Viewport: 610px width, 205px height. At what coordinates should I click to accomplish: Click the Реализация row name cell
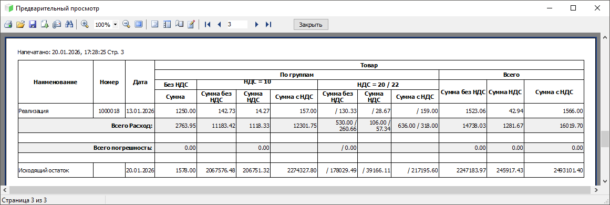click(56, 111)
